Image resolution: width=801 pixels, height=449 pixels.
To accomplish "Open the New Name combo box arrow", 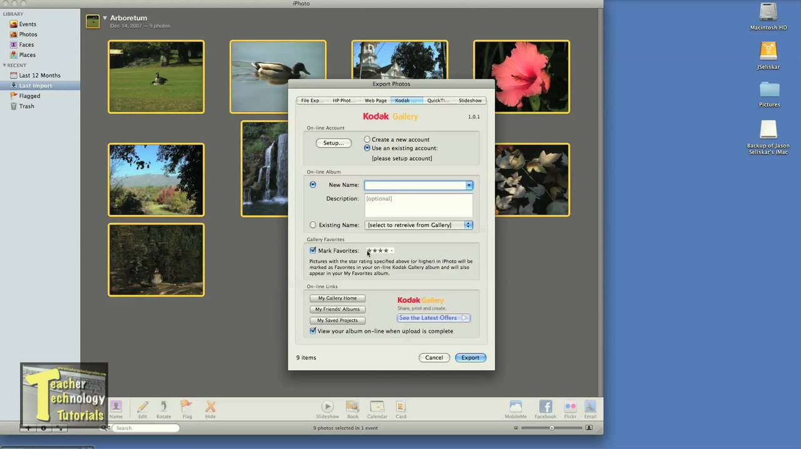I will pos(469,185).
